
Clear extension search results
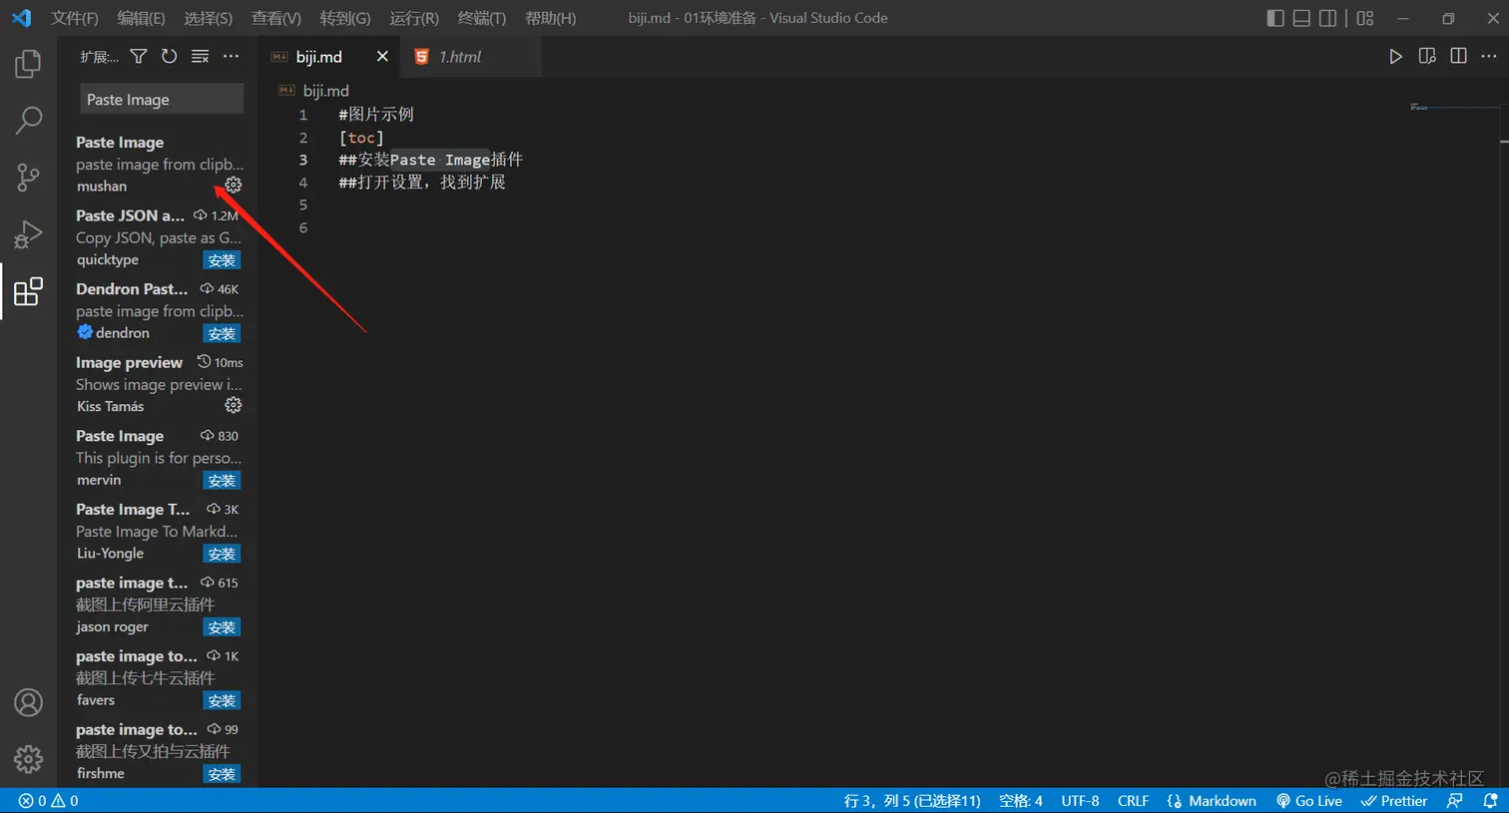(200, 57)
